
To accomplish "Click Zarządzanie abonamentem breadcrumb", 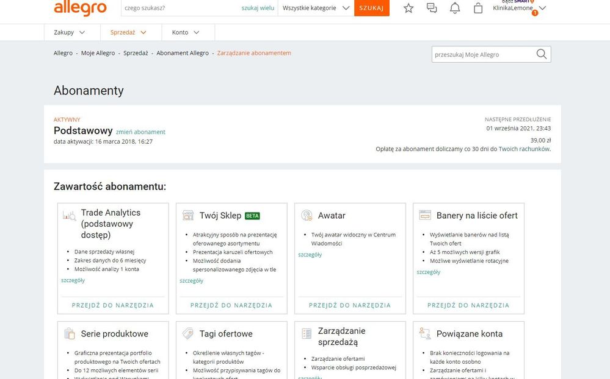I will pos(254,53).
